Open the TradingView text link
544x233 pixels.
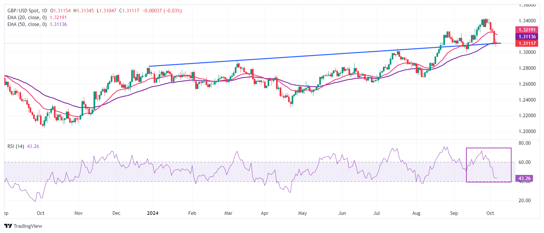click(28, 226)
